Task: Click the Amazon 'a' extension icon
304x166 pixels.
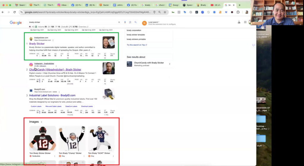Action: pos(220,12)
